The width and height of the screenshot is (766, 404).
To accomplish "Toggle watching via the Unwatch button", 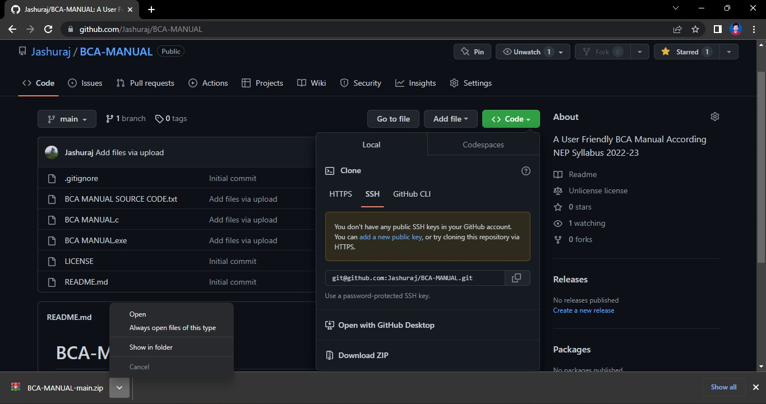I will click(534, 52).
